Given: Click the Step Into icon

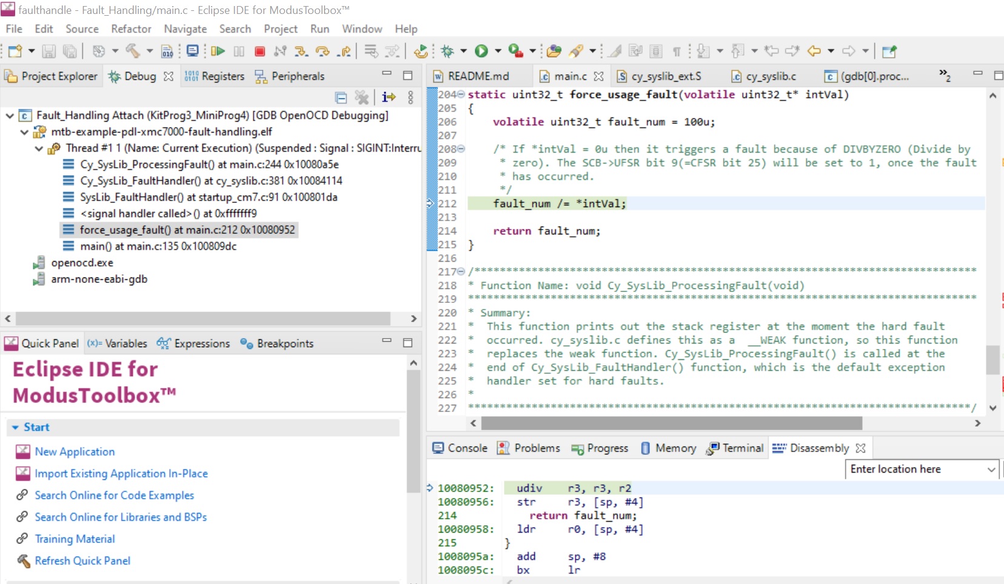Looking at the screenshot, I should 301,51.
